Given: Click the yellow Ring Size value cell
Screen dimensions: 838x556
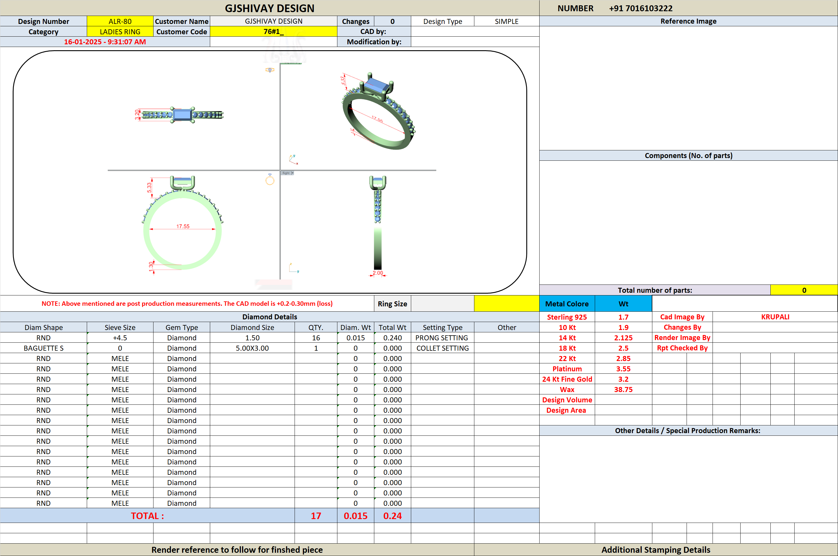Looking at the screenshot, I should coord(507,303).
